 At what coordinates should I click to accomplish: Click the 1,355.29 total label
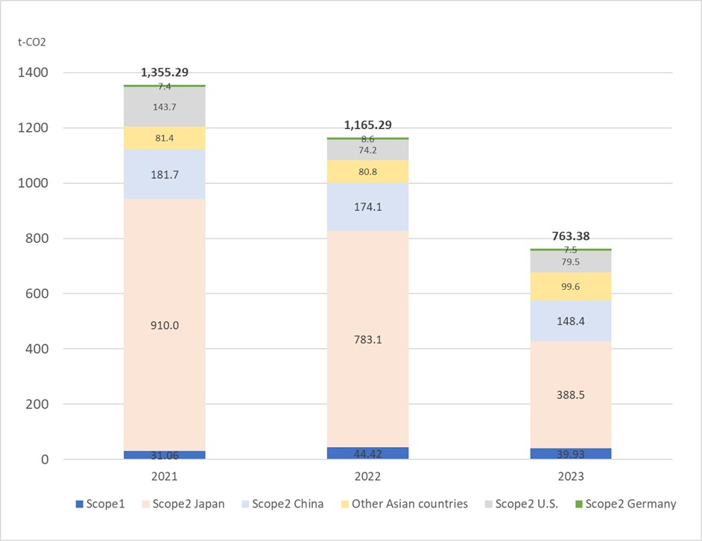pos(165,72)
